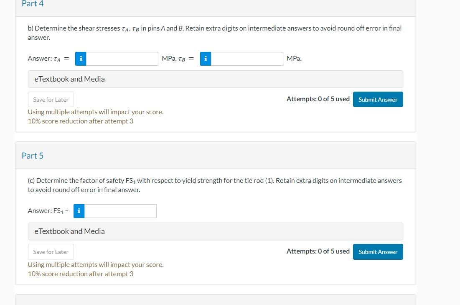Click Save for Later under Part 4
Screen dimensions: 460x305
pos(51,99)
